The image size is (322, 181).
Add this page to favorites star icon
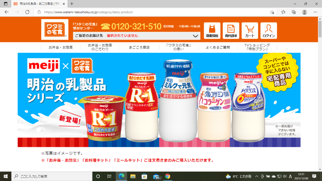tap(272, 12)
